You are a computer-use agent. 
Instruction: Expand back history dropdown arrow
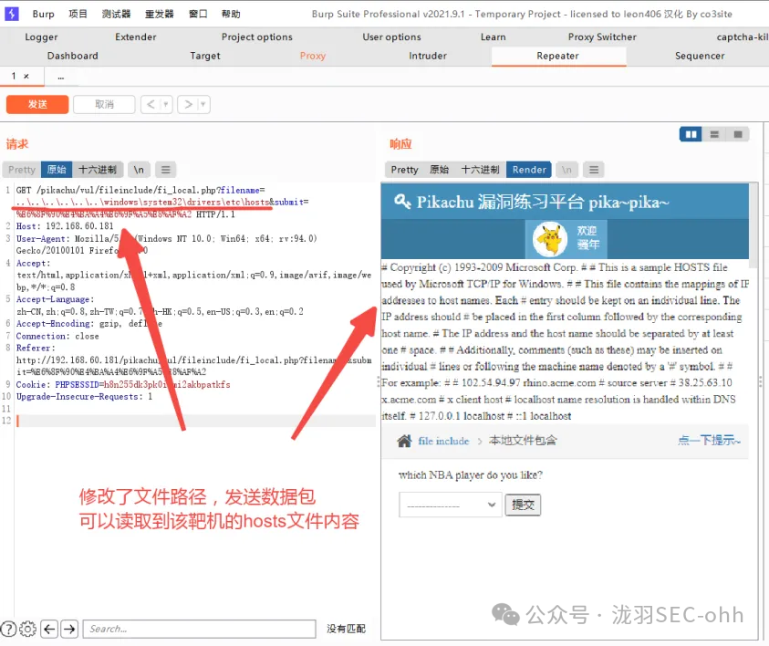[x=166, y=105]
